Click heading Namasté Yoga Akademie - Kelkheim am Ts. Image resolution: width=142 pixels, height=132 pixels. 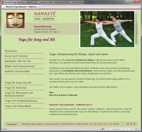pos(71,105)
